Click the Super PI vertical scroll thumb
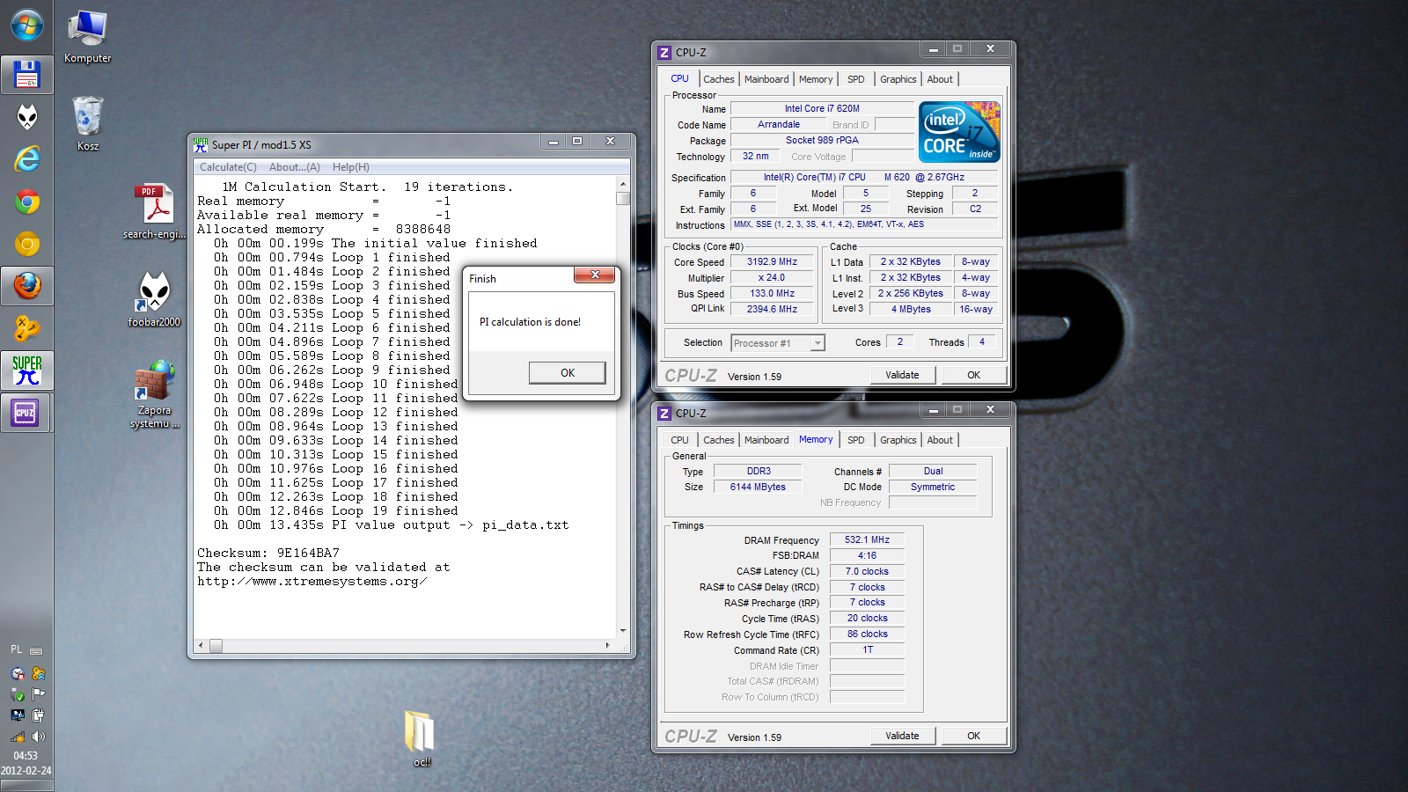 (623, 198)
